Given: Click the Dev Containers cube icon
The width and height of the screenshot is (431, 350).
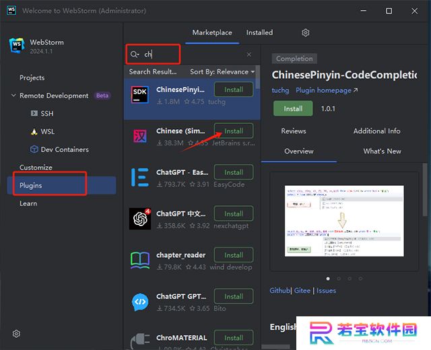Looking at the screenshot, I should coord(34,149).
